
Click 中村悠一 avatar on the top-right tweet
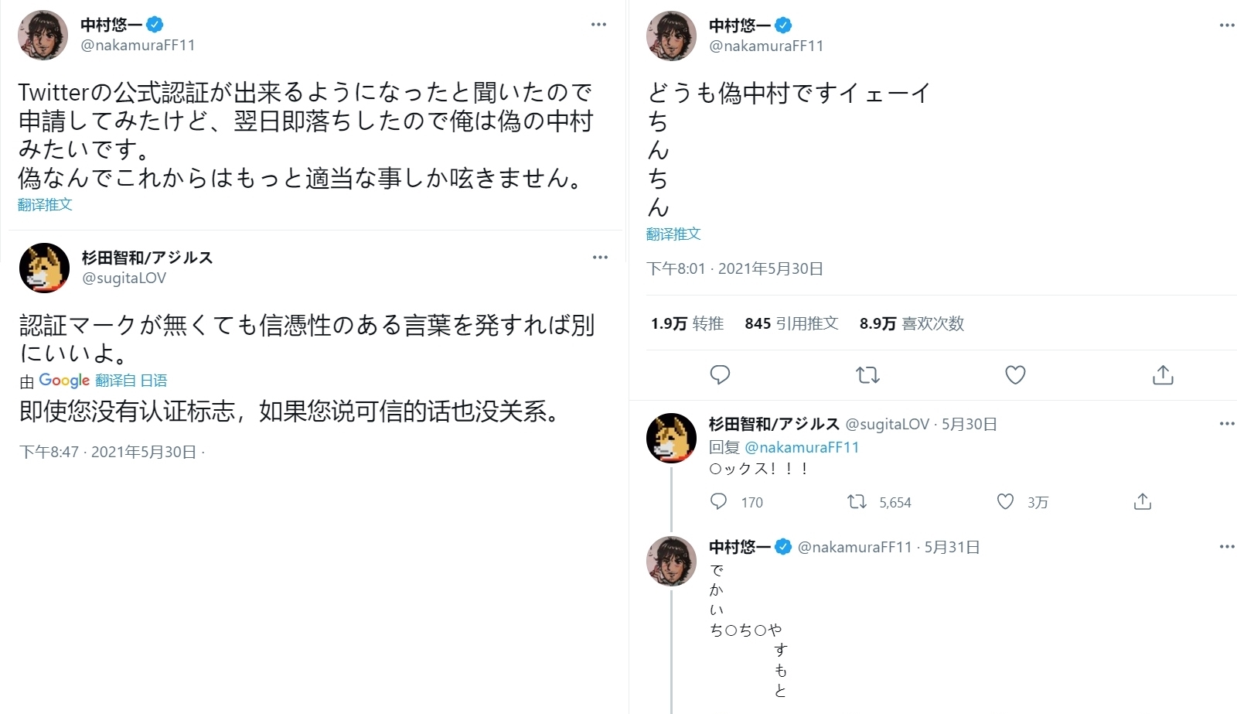(671, 36)
